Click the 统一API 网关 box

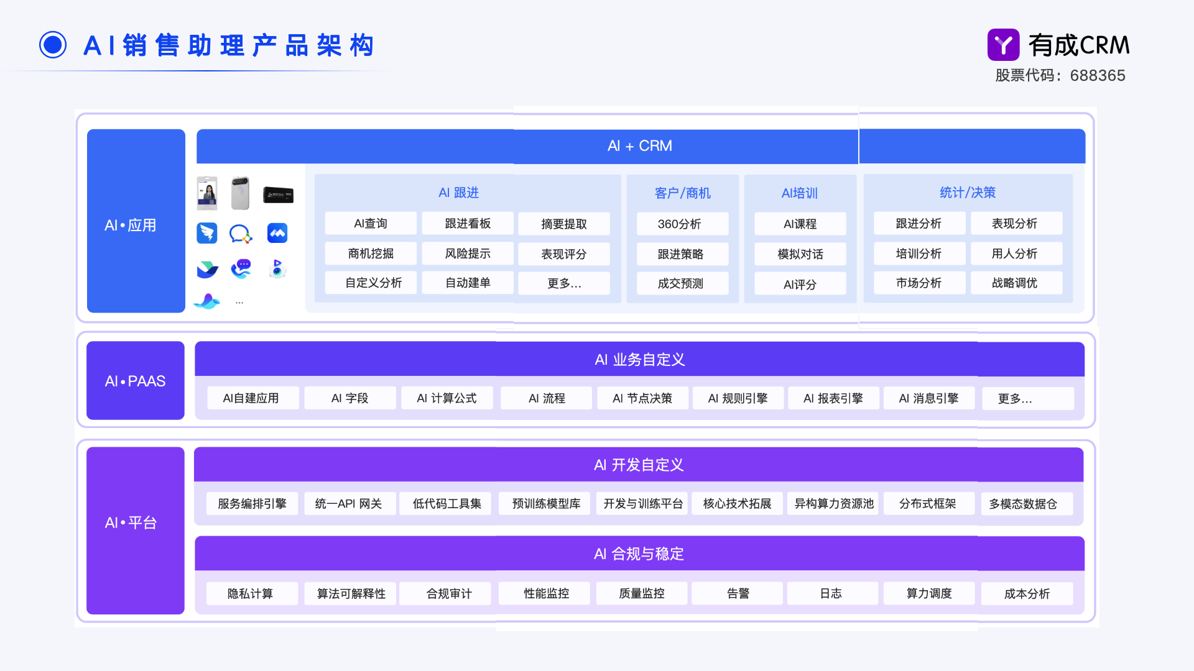click(x=350, y=503)
